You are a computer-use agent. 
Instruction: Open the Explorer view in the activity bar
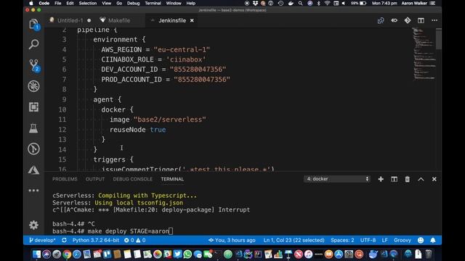point(34,24)
